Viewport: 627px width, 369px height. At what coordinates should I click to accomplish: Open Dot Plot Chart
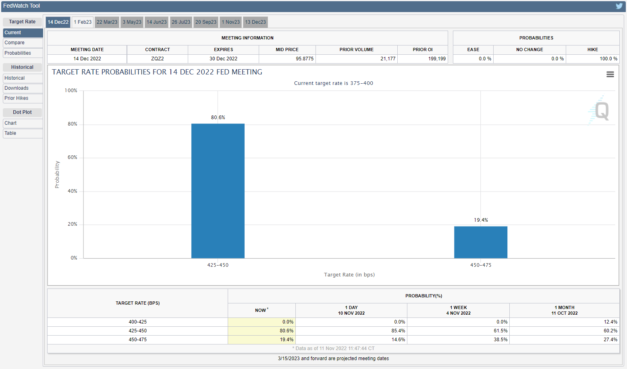pos(23,123)
